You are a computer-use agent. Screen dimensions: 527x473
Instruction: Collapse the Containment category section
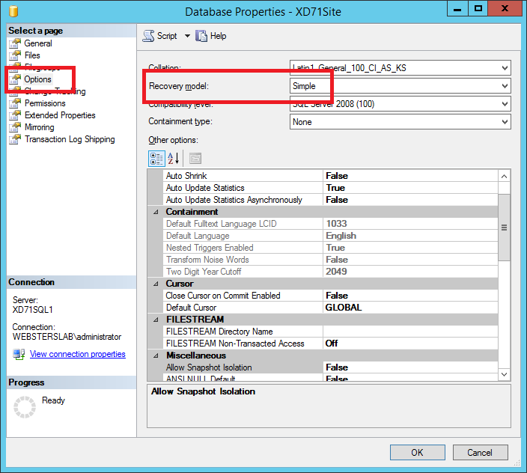[156, 212]
